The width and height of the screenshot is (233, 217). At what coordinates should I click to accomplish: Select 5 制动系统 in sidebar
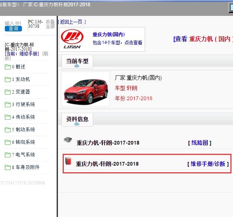[x=23, y=130]
